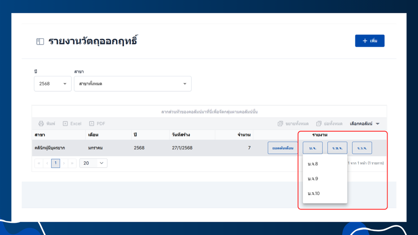The width and height of the screenshot is (418, 235).
Task: Go to the last page of results
Action: coord(72,163)
